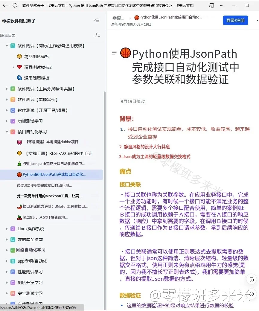Viewport: 259px width, 311px height.
Task: Open the browser three-dot menu
Action: 222,5
